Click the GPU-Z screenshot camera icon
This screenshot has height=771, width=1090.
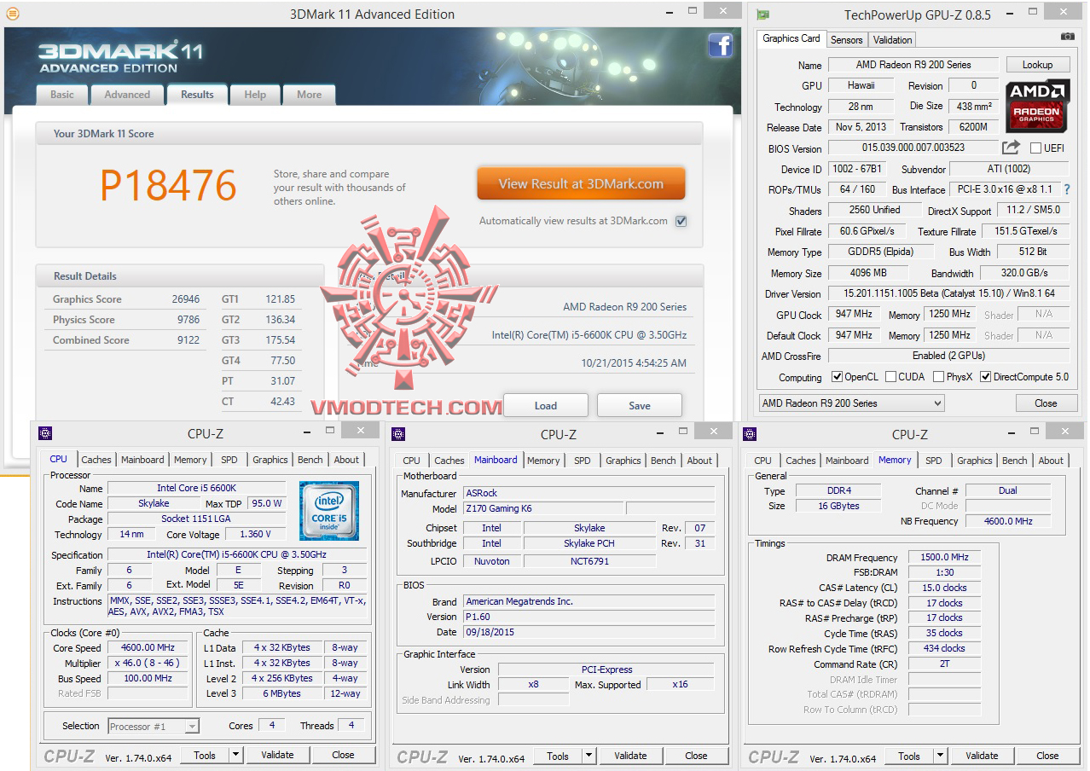point(1067,37)
